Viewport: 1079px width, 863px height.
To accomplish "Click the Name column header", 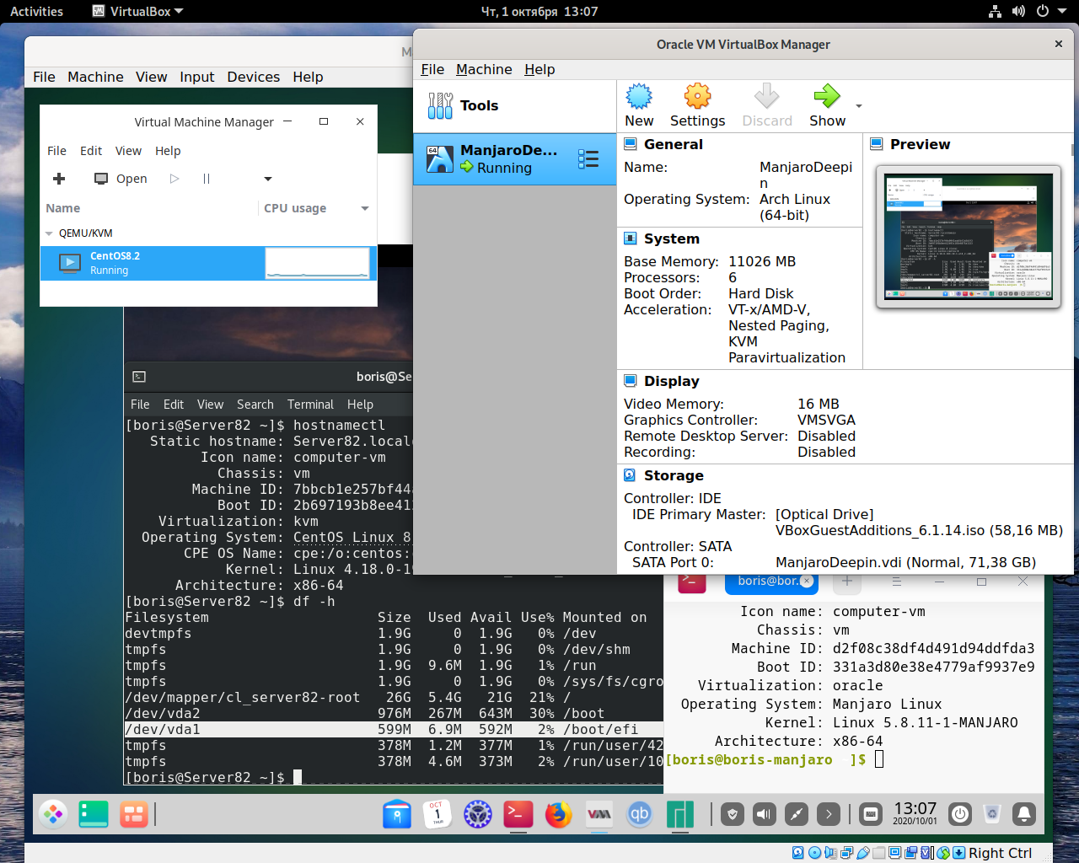I will 63,208.
